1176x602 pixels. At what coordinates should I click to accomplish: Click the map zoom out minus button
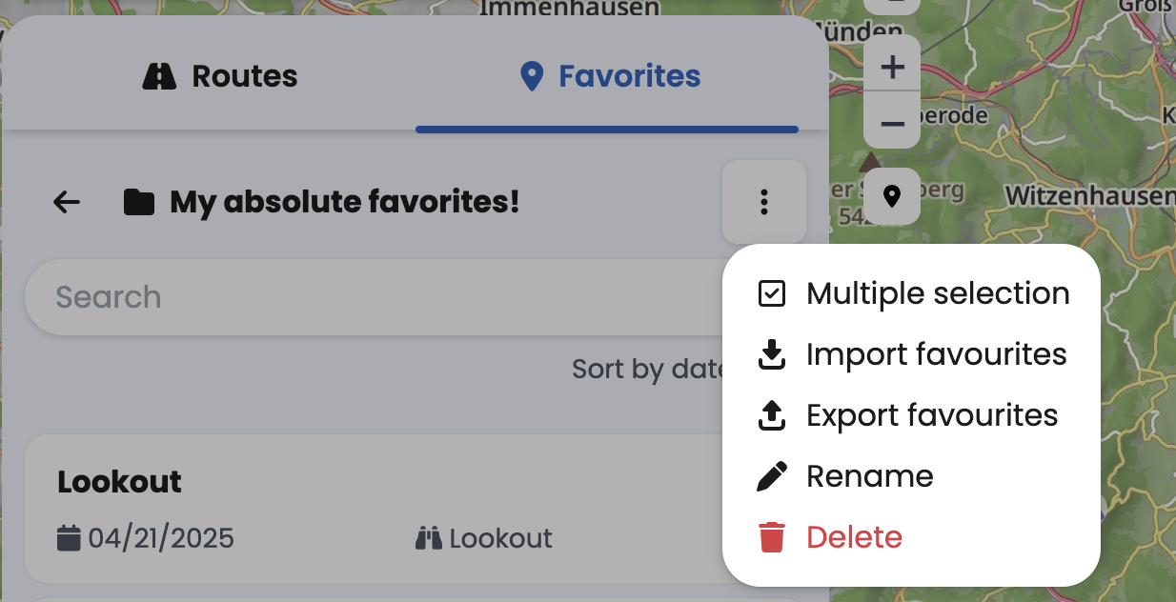click(892, 123)
